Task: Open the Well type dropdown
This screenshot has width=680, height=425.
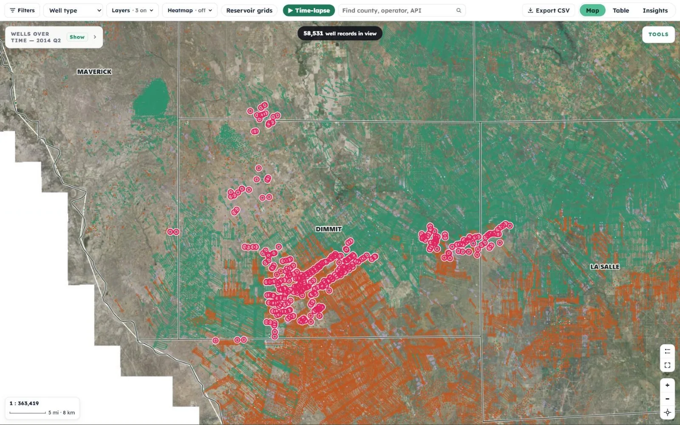Action: (74, 10)
